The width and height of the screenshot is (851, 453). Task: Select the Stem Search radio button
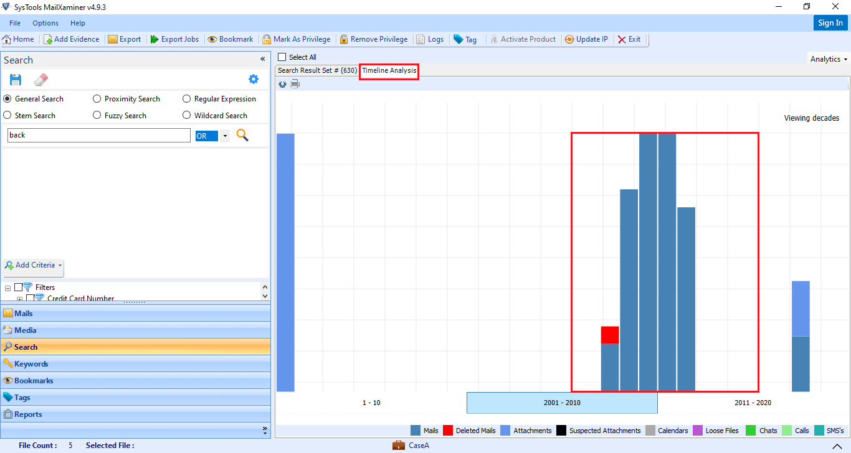(7, 115)
